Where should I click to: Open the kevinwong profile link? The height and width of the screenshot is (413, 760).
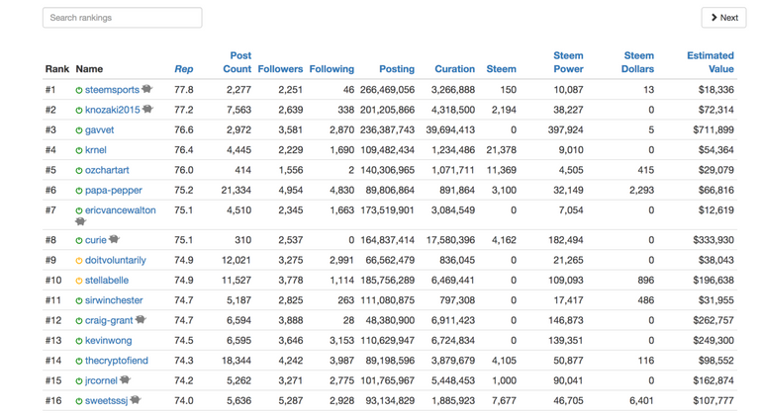(x=108, y=341)
